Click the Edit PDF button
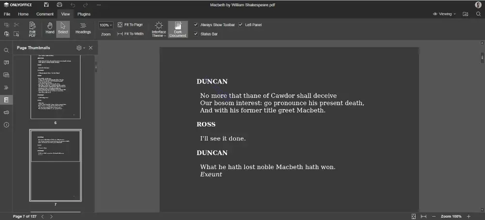 [32, 30]
